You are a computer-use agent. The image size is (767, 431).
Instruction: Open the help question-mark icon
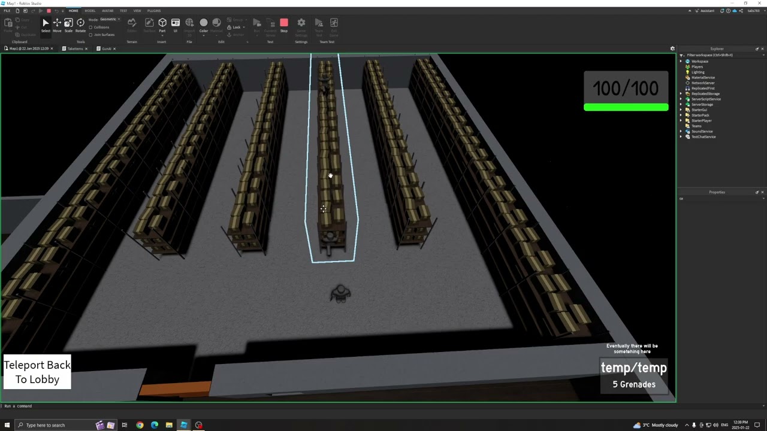point(727,11)
